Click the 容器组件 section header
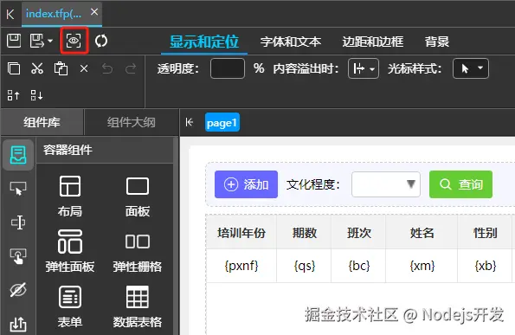Screen dimensions: 515x335 click(105, 150)
